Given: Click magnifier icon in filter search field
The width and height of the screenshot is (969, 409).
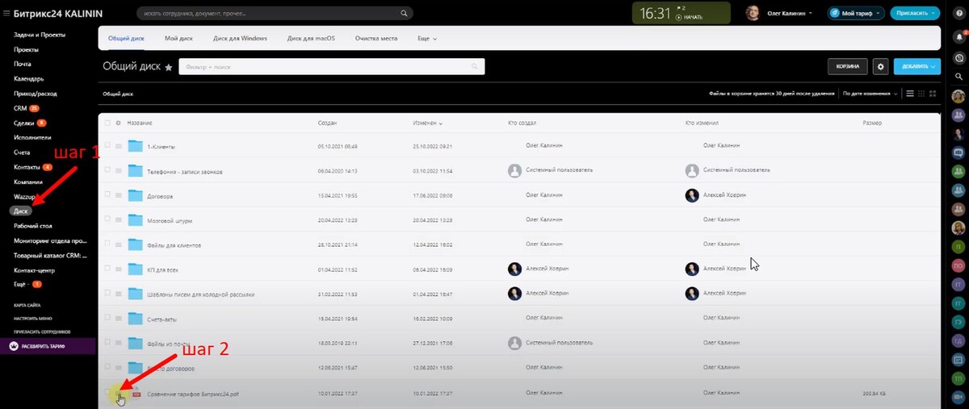Looking at the screenshot, I should point(475,66).
